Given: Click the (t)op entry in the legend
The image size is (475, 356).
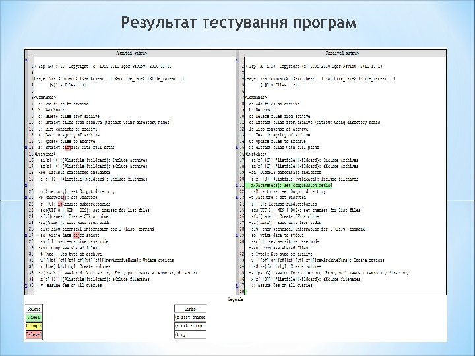Looking at the screenshot, I should point(190,334).
